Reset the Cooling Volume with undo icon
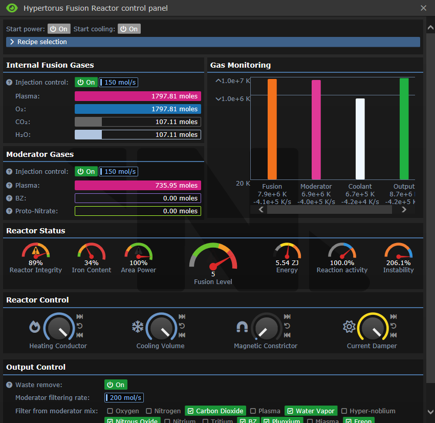The width and height of the screenshot is (435, 423). [182, 326]
